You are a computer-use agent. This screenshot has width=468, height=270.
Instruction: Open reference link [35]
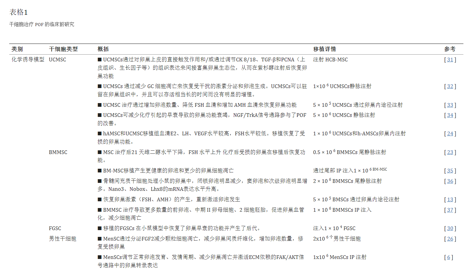click(450, 171)
